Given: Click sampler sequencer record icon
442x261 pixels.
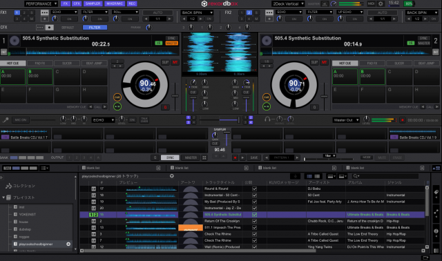Looking at the screenshot, I should click(235, 158).
